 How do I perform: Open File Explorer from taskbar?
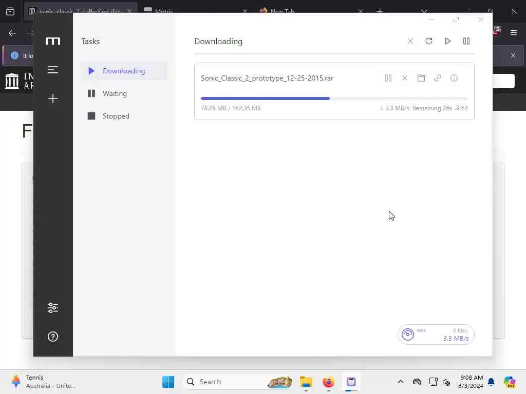point(306,382)
